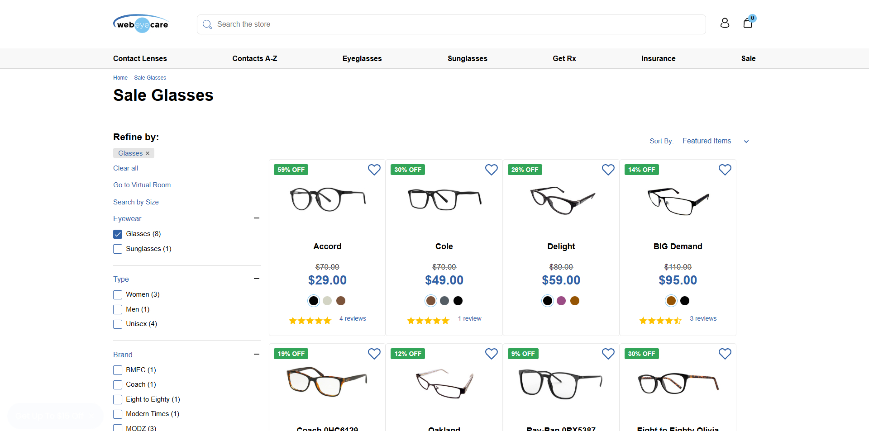869x431 pixels.
Task: Go to Virtual Room
Action: click(142, 185)
